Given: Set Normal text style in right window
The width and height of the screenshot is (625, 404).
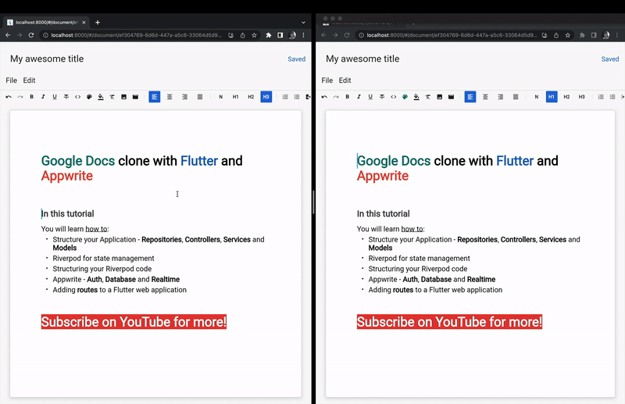Looking at the screenshot, I should pos(536,97).
